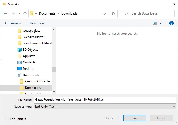178x125 pixels.
Task: Collapse the pane with Hide Folders
Action: point(15,119)
